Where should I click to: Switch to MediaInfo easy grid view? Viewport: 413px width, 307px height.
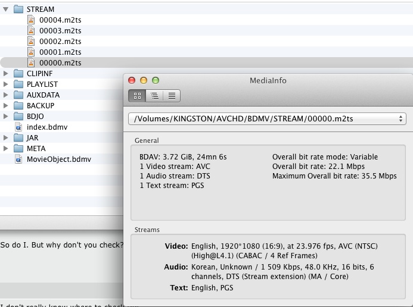(x=137, y=95)
